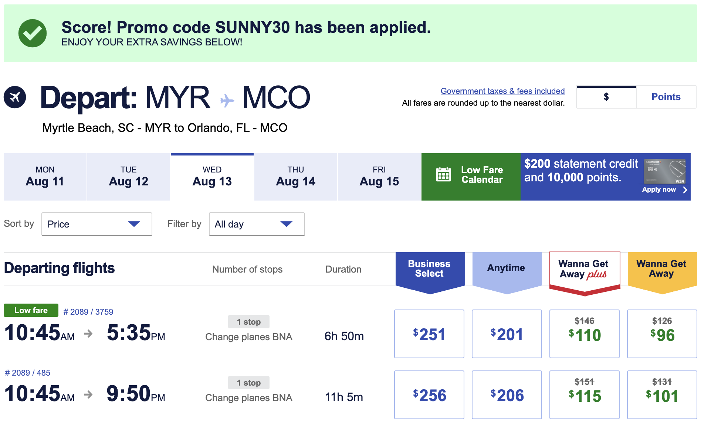
Task: Click the 5:35 PM arrival time
Action: (x=136, y=332)
